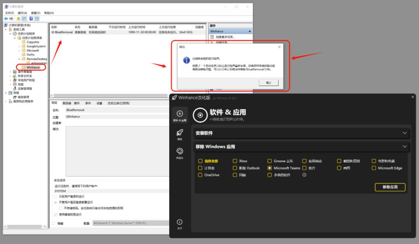Image resolution: width=419 pixels, height=244 pixels.
Task: Select the Device Manager node icon
Action: (x=15, y=88)
